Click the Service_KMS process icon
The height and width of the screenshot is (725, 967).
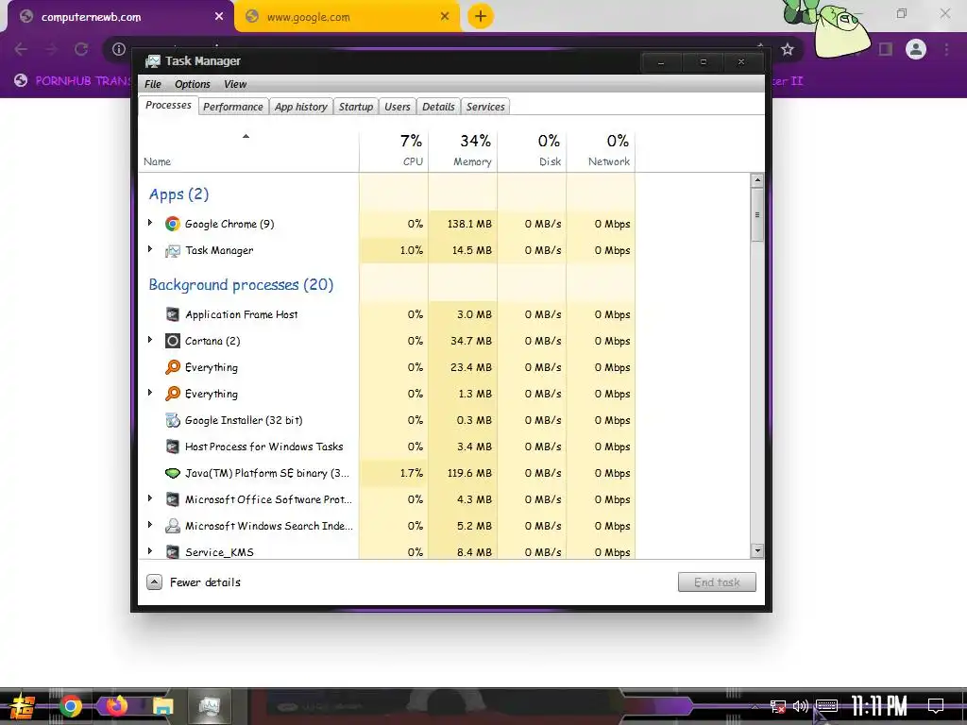[173, 552]
